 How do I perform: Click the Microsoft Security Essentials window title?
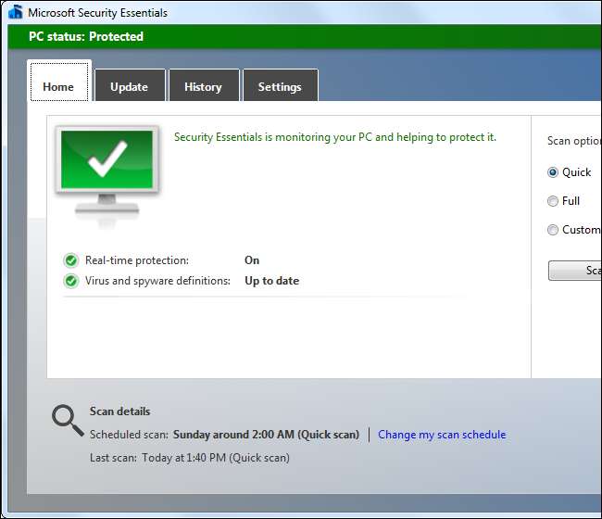98,13
